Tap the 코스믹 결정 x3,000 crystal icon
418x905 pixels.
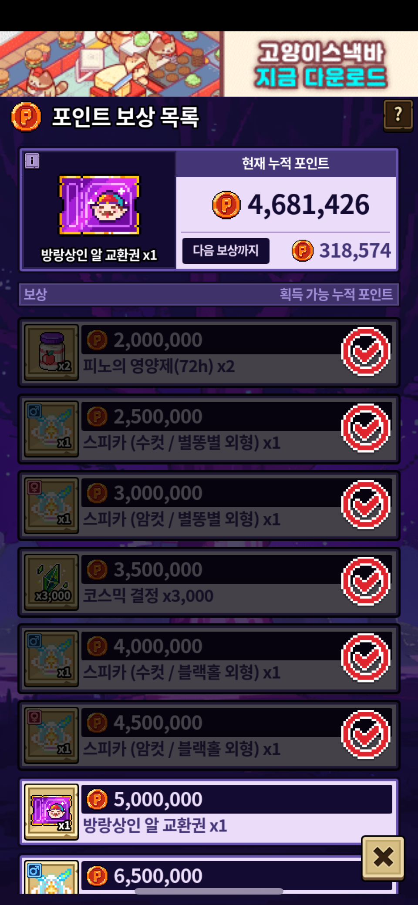point(51,582)
